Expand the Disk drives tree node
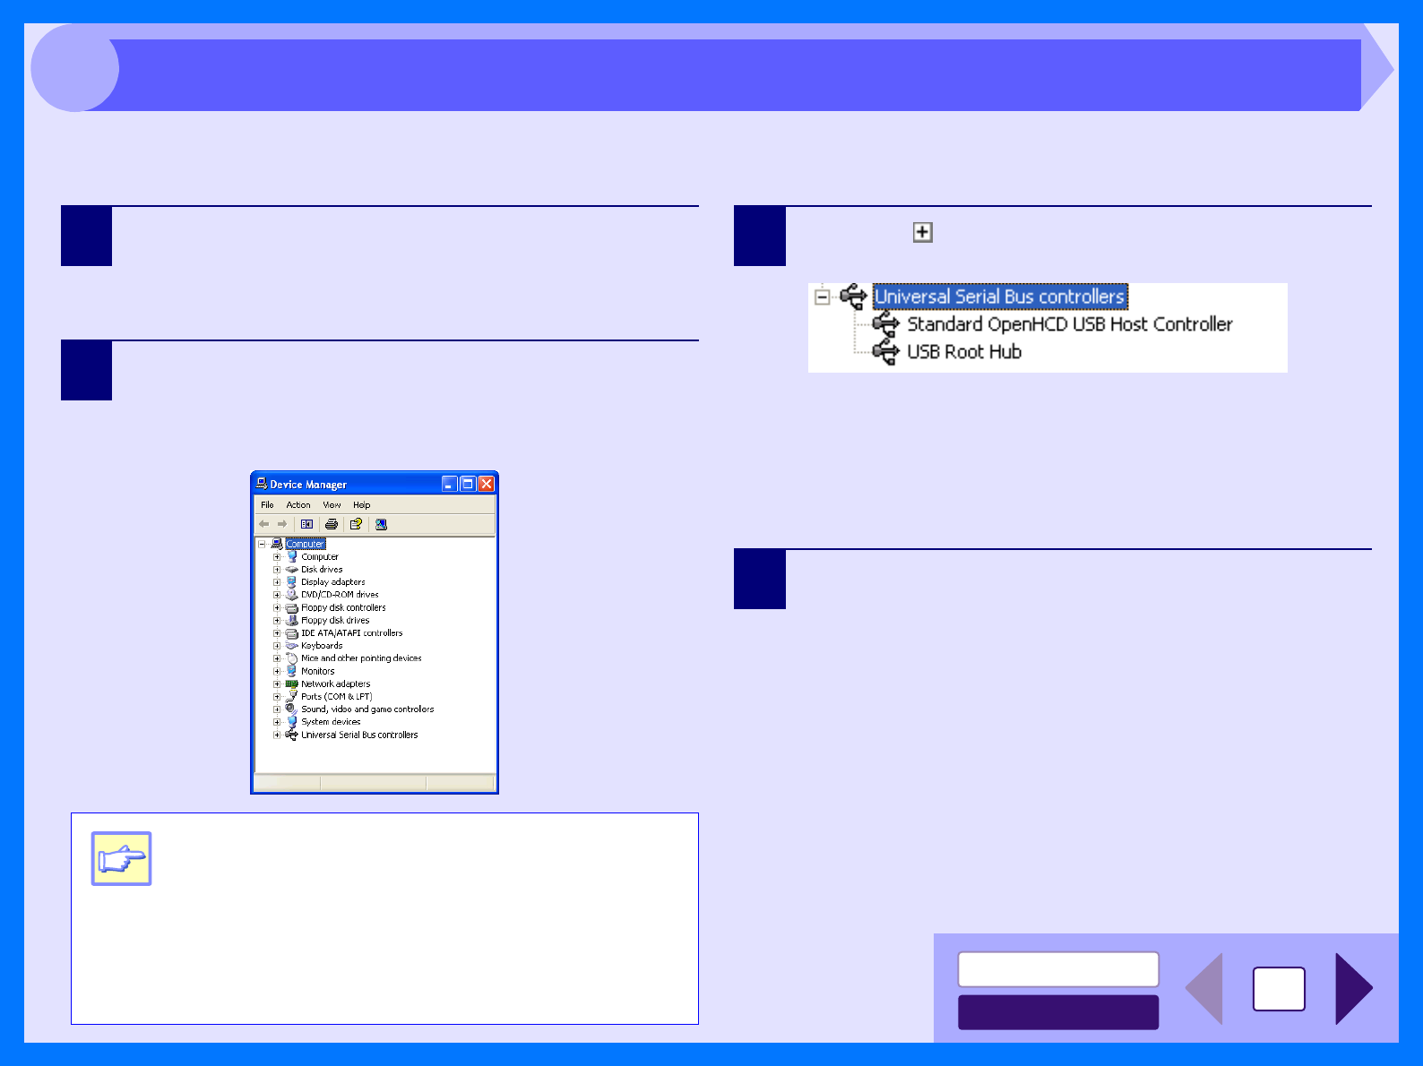This screenshot has width=1423, height=1066. click(x=277, y=569)
